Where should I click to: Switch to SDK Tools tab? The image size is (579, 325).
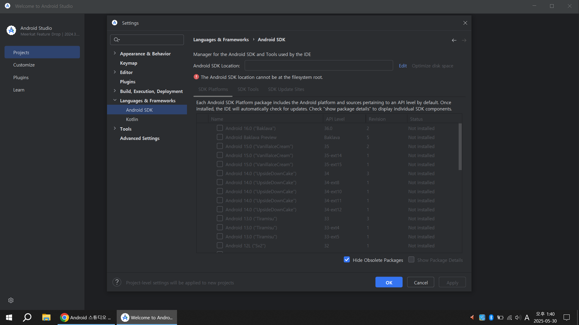[248, 89]
